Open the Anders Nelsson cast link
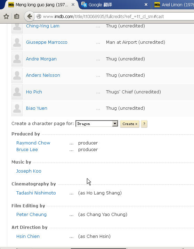 click(x=43, y=75)
